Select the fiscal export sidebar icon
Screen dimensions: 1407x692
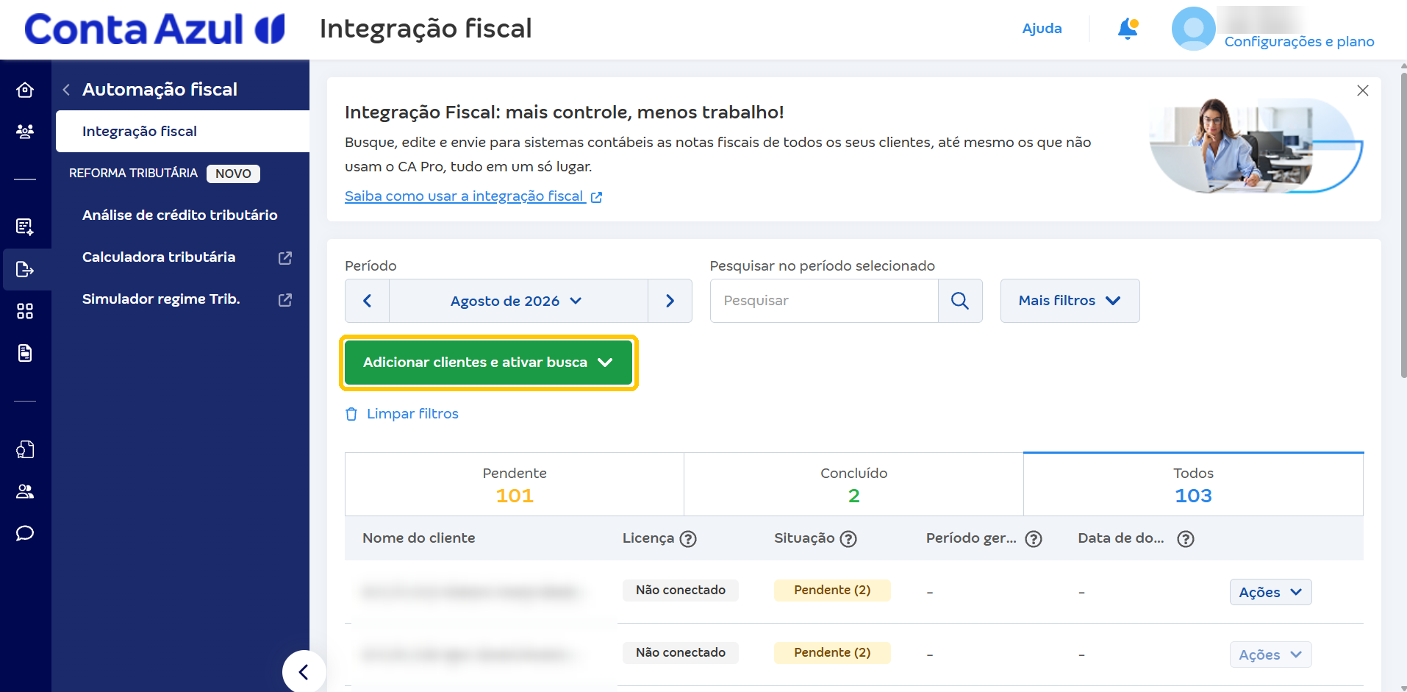25,269
